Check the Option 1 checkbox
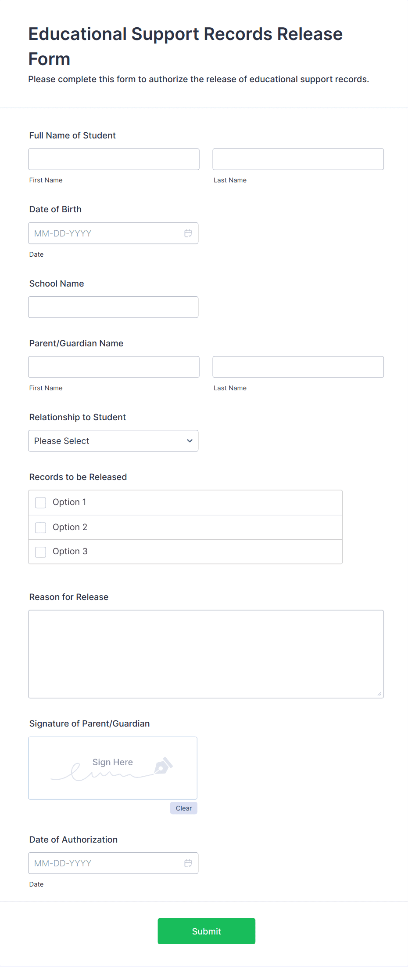This screenshot has height=967, width=408. (40, 502)
